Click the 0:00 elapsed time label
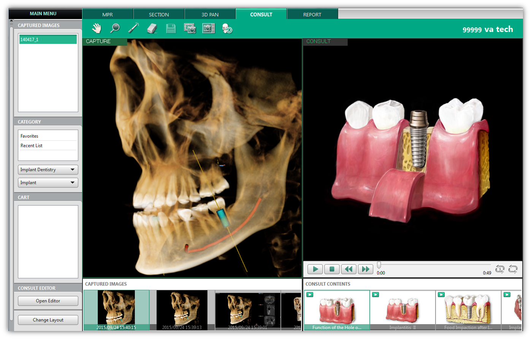Image resolution: width=531 pixels, height=339 pixels. coord(381,273)
